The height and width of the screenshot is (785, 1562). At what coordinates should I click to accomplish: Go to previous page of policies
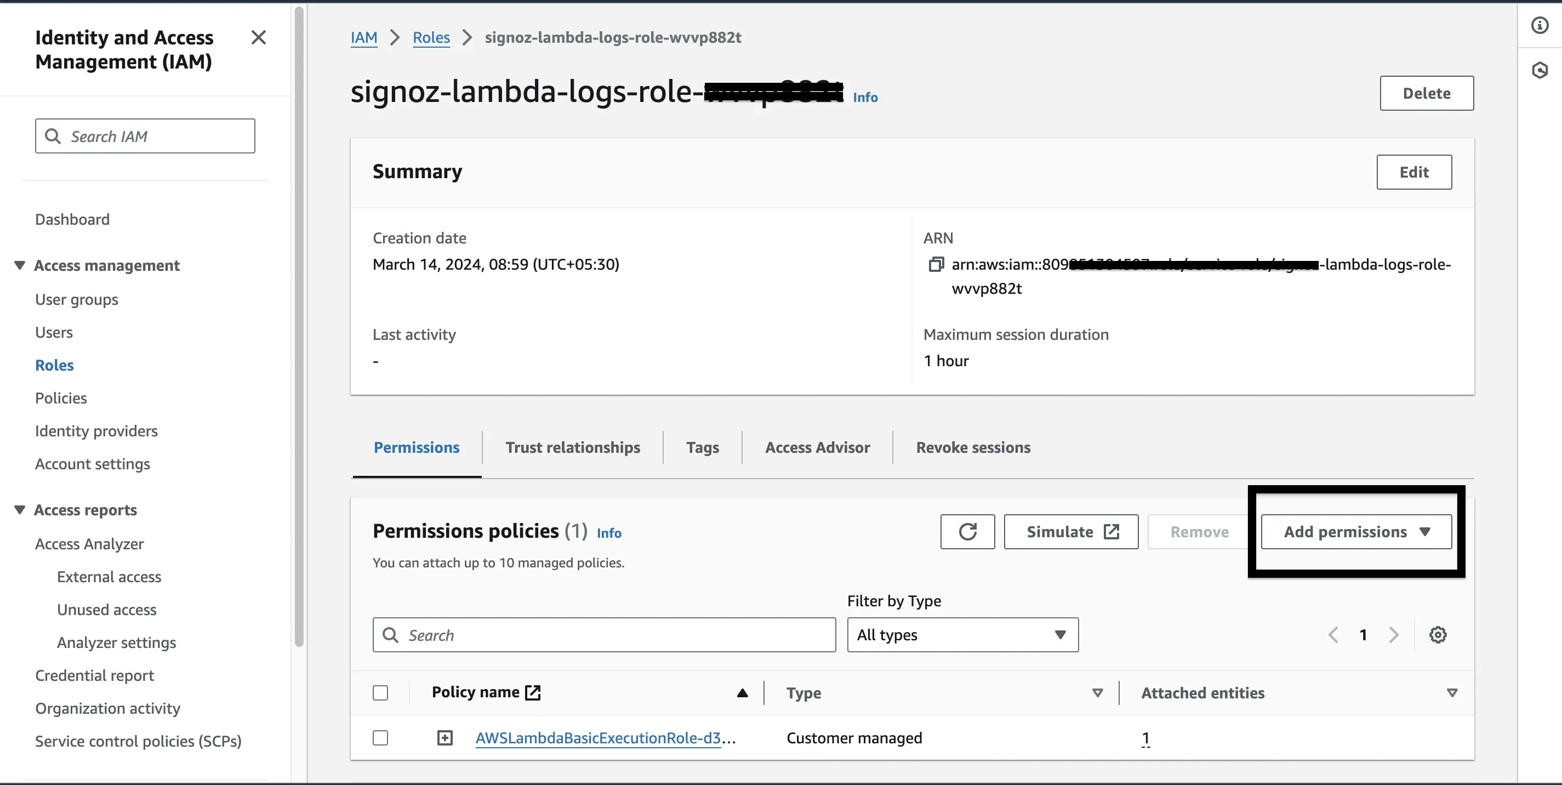coord(1333,635)
